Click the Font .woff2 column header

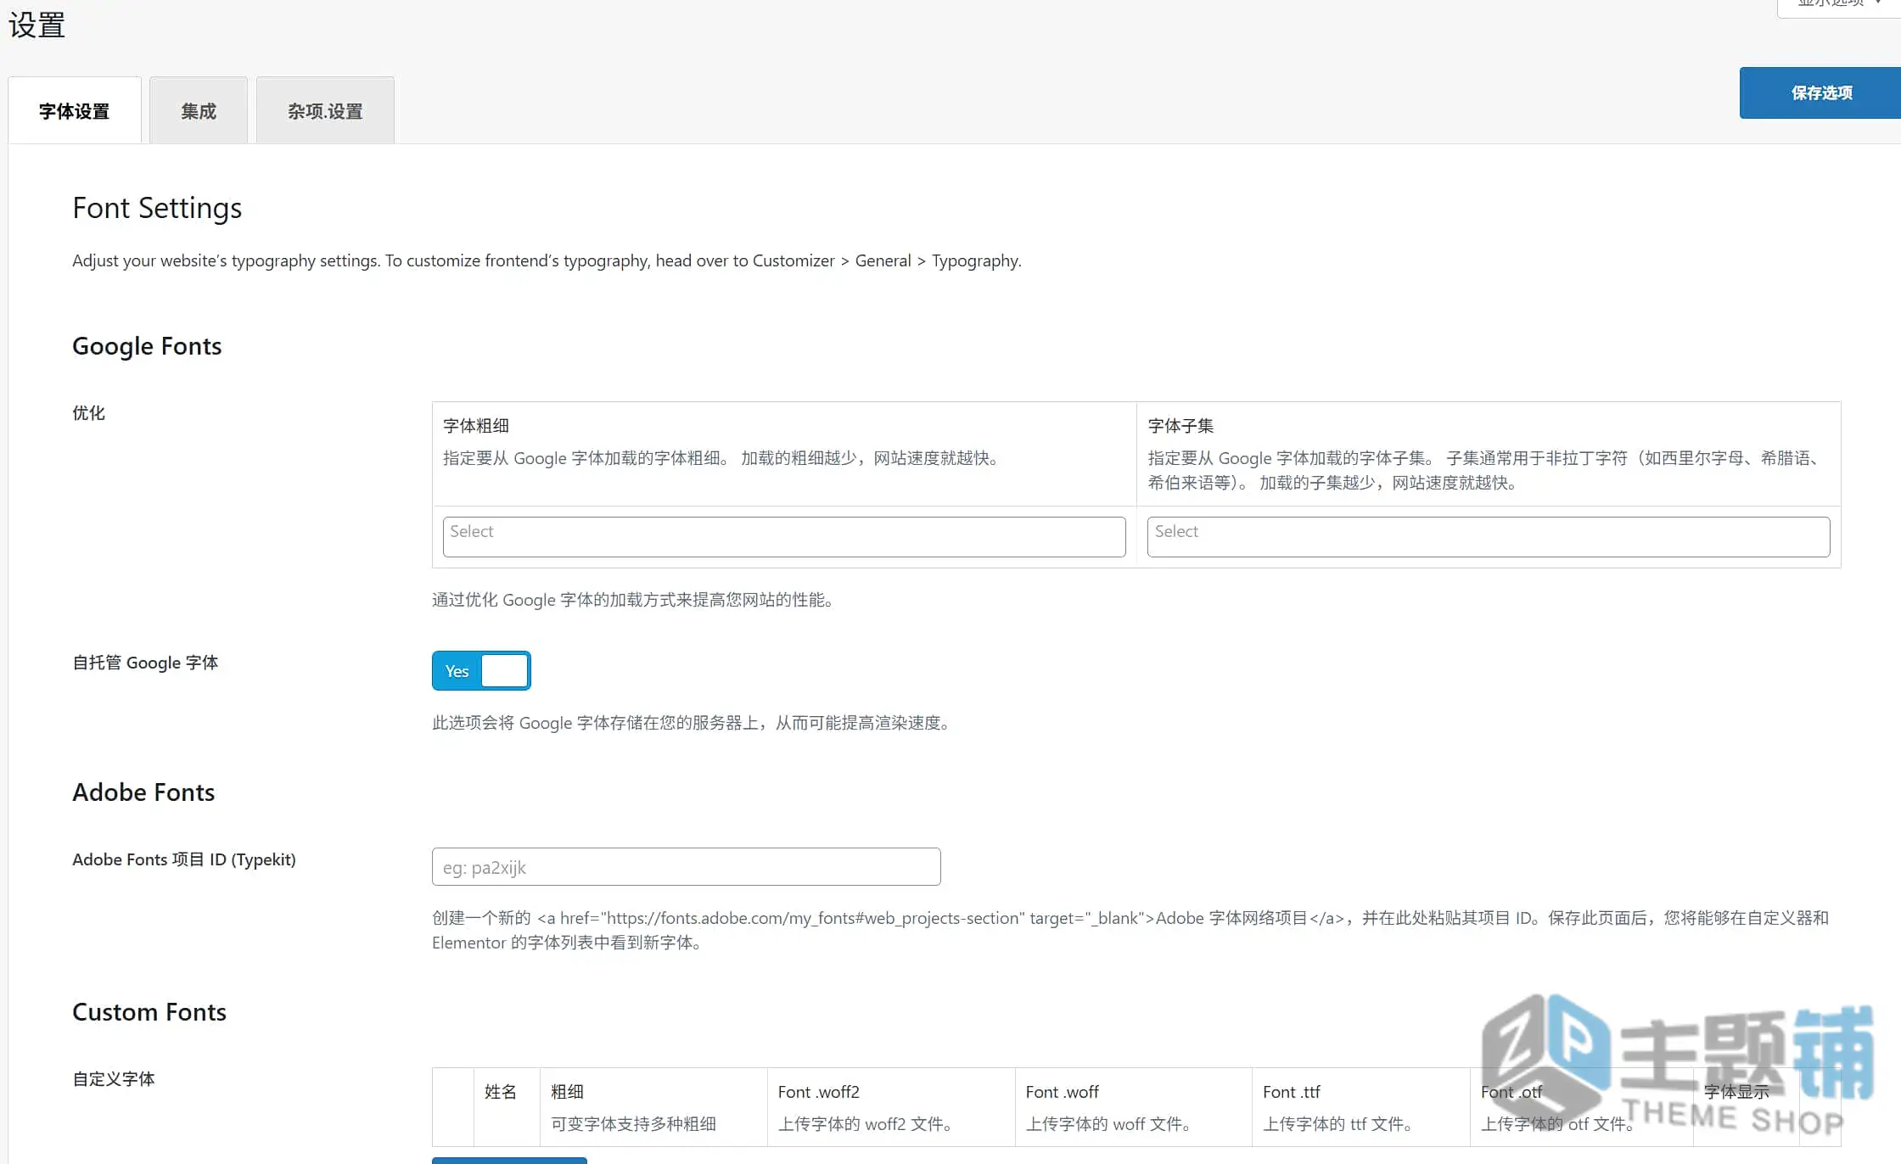click(819, 1092)
